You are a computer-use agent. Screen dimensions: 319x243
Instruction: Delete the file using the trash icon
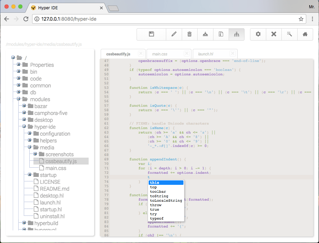tap(189, 34)
